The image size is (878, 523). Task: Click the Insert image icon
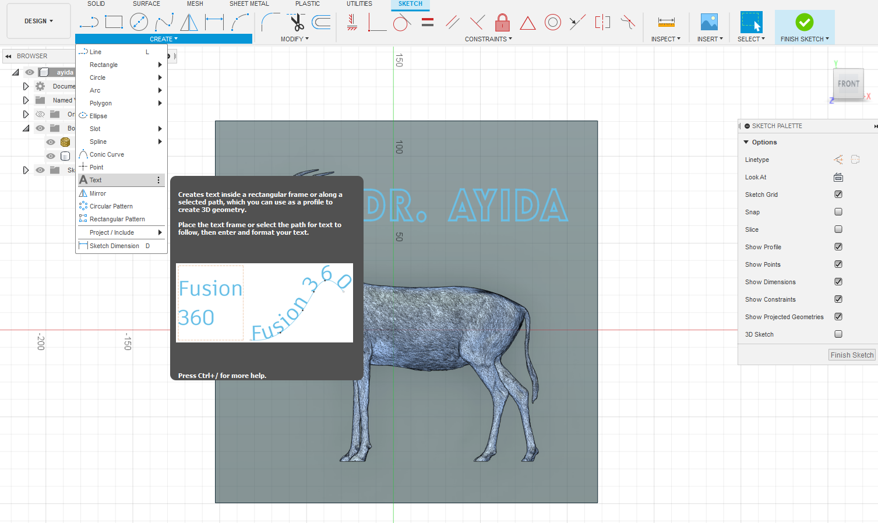tap(709, 23)
